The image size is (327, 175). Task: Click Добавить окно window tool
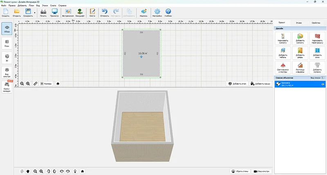tap(317, 53)
